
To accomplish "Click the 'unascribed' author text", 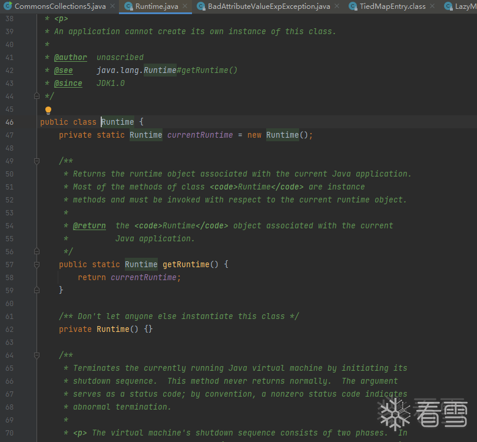I will click(120, 58).
